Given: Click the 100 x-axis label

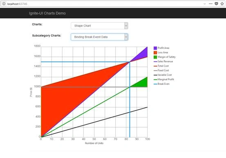Looking at the screenshot, I should [148, 139].
